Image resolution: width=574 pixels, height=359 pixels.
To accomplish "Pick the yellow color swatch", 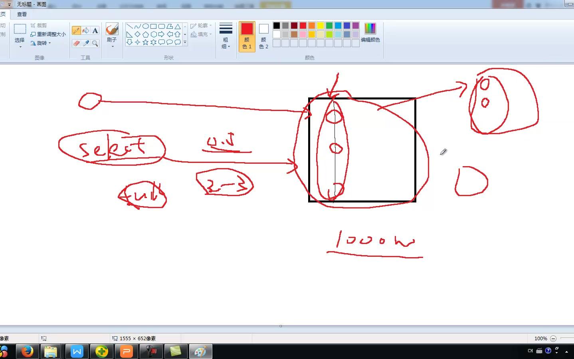I will [x=321, y=26].
